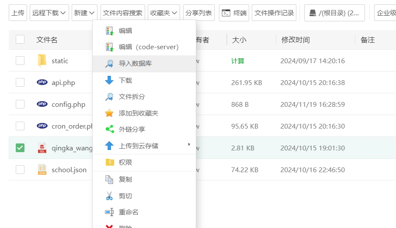The width and height of the screenshot is (396, 228).
Task: Uncheck the selected SQL file checkbox
Action: (20, 148)
